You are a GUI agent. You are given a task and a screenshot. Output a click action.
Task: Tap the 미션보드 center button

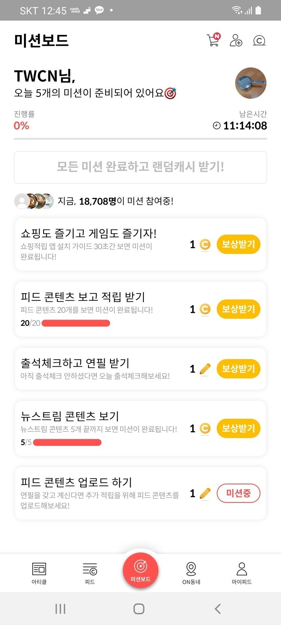[x=140, y=570]
